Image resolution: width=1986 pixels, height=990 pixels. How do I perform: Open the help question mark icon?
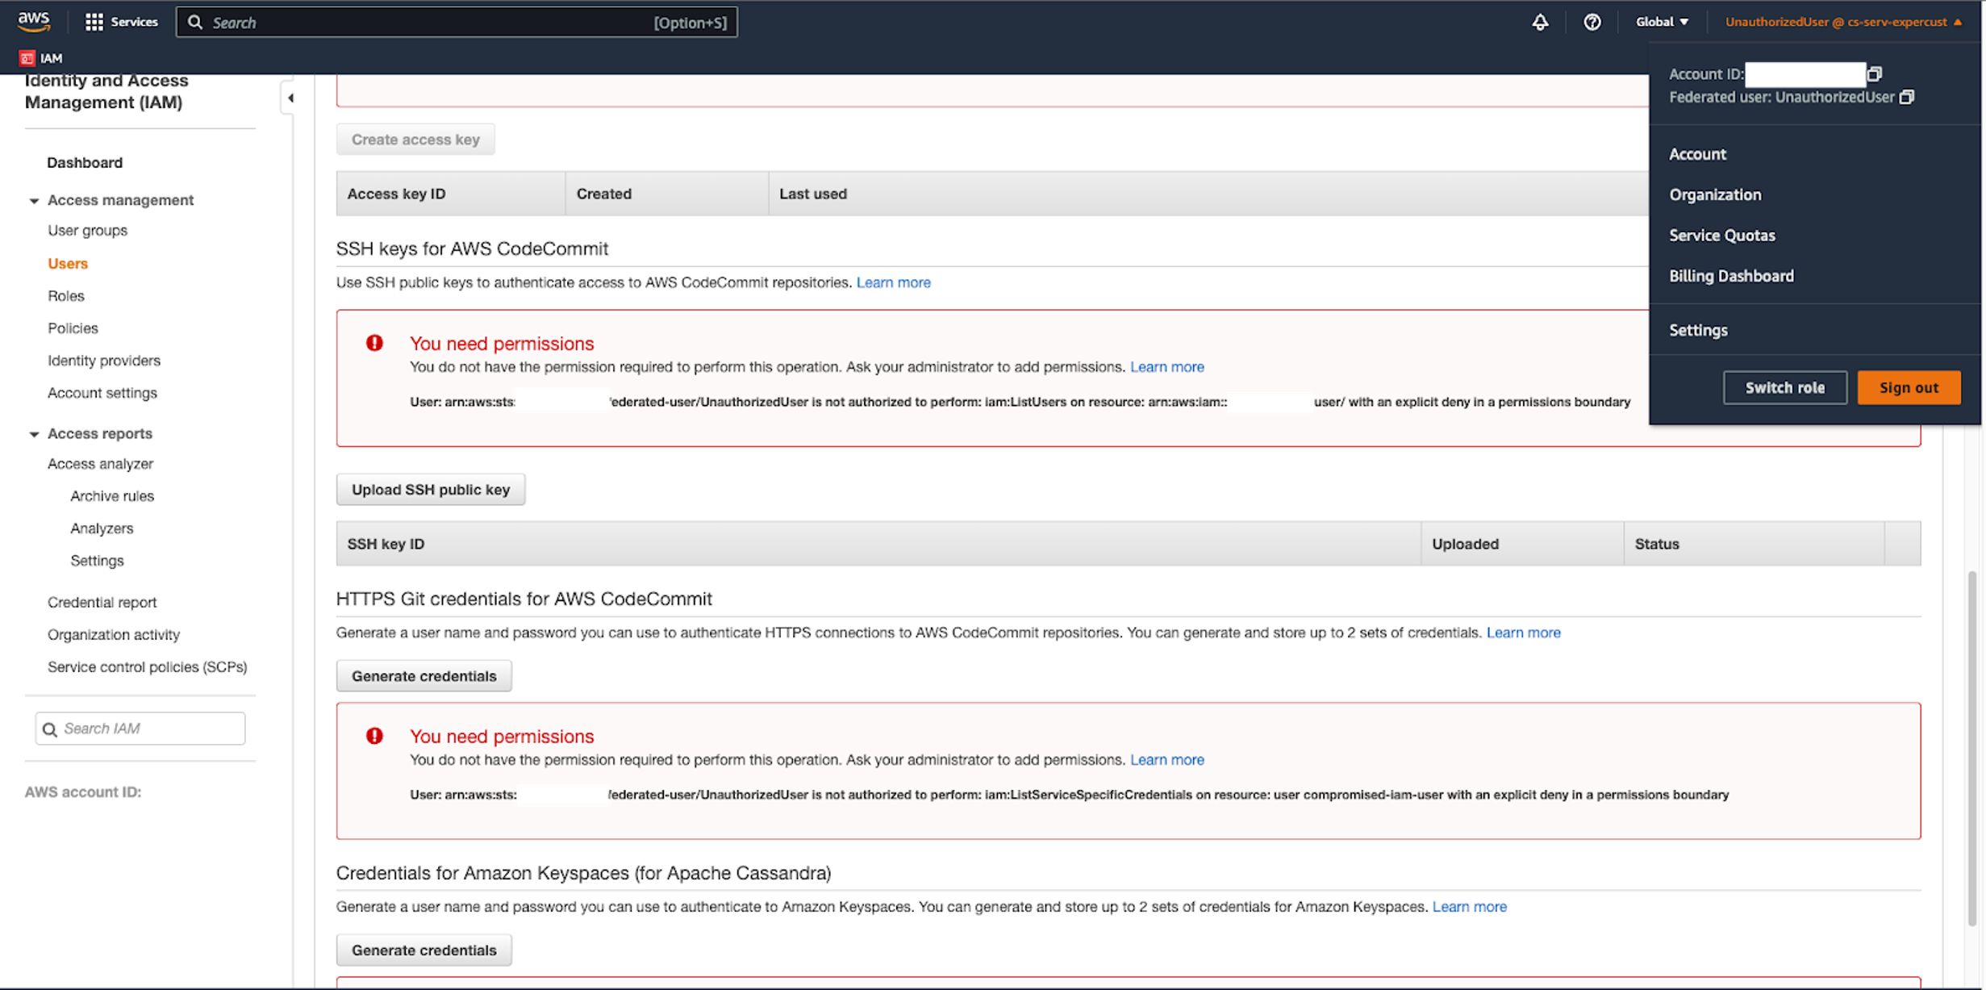(1592, 22)
